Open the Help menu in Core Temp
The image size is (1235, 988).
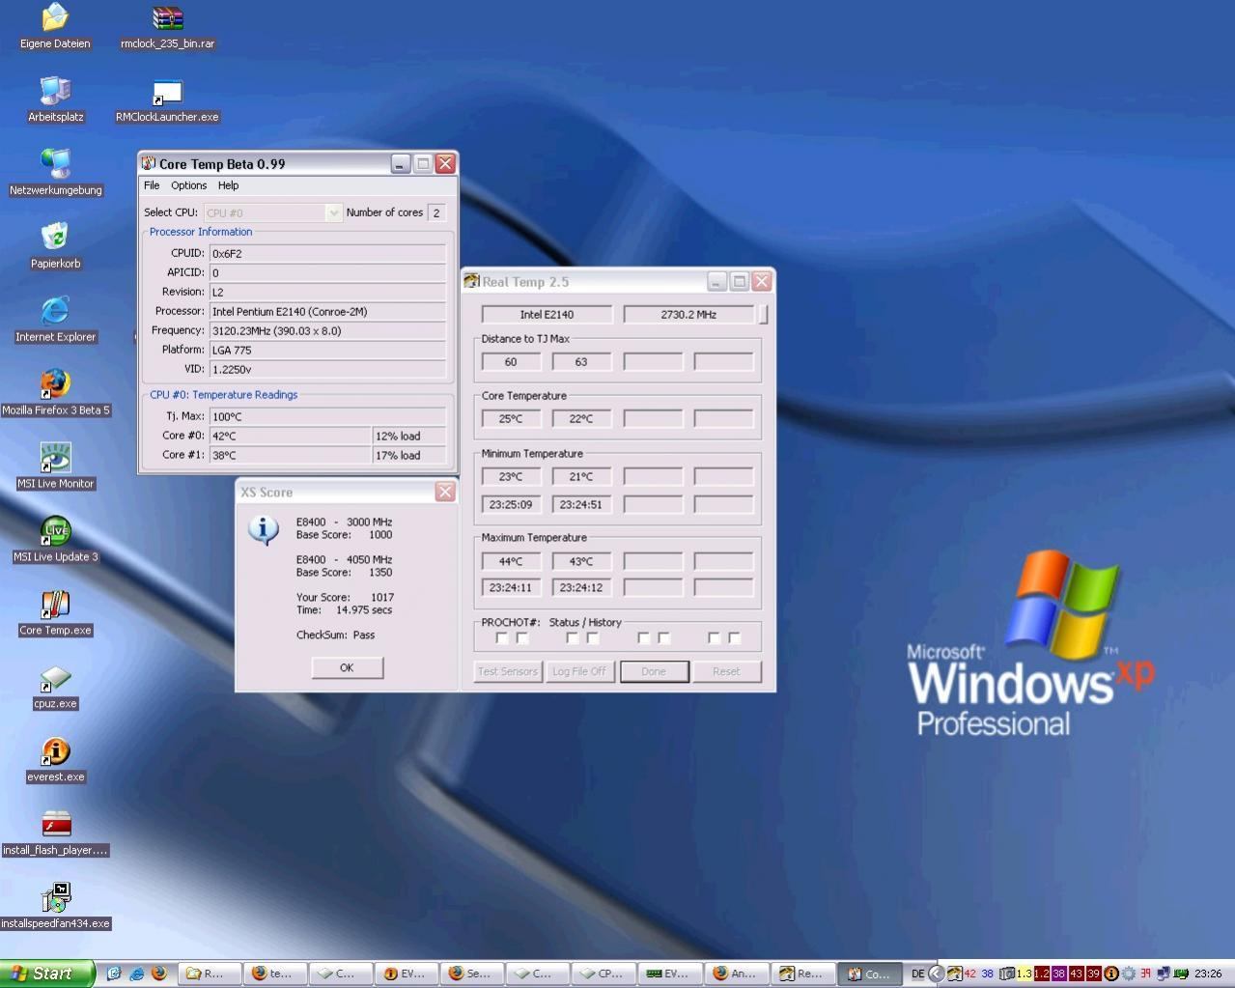(x=228, y=185)
